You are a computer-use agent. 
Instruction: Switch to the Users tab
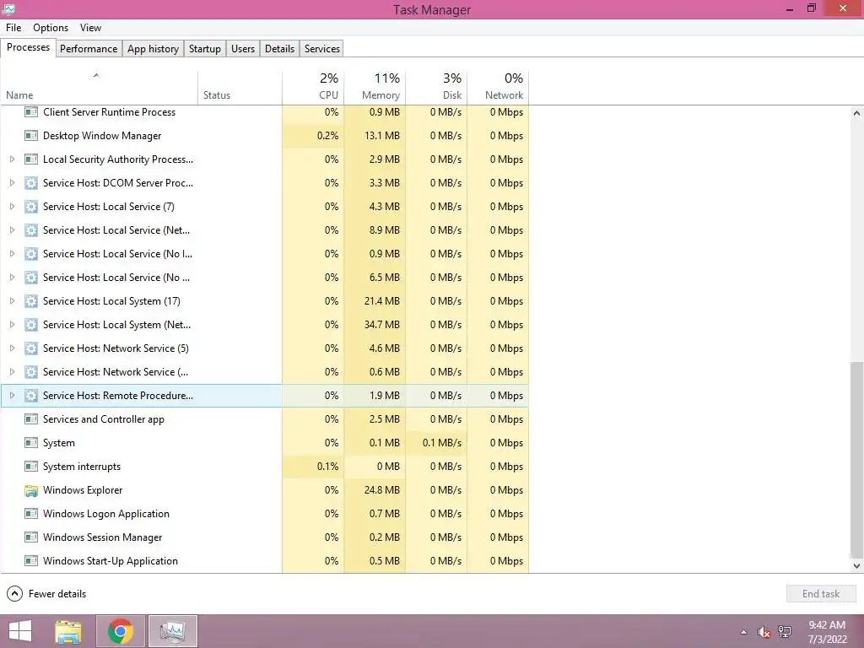coord(243,48)
